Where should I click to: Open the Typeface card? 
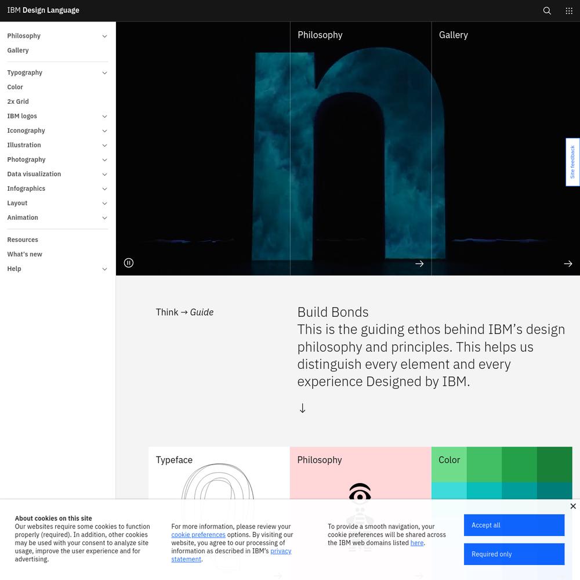click(219, 473)
